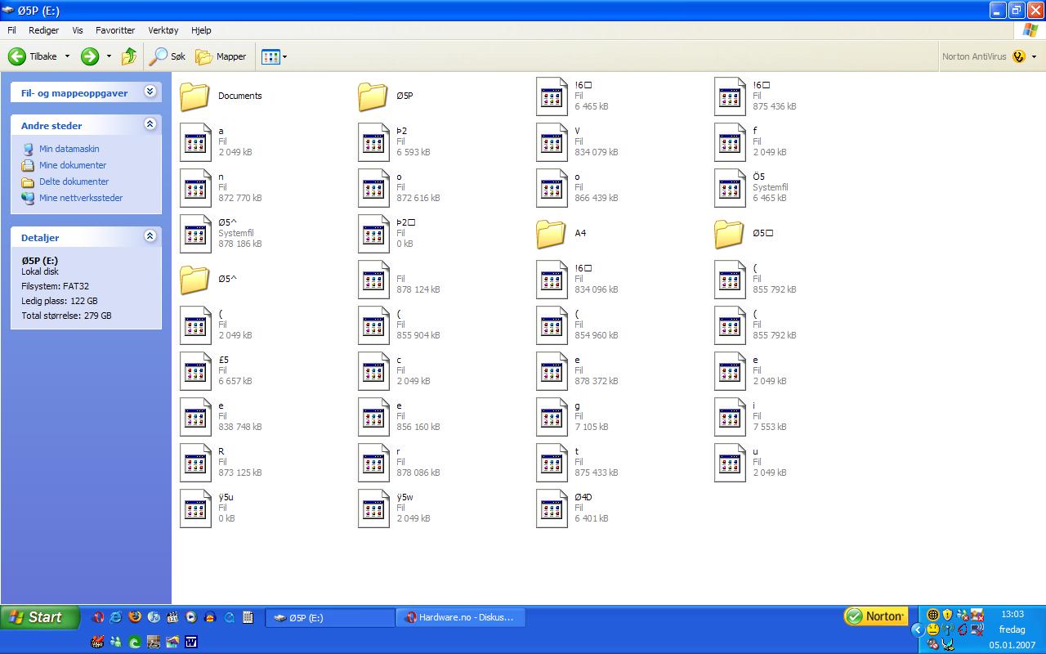Collapse the Detaljer panel
The height and width of the screenshot is (654, 1046).
[150, 236]
